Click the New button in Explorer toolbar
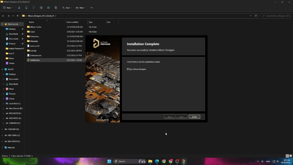This screenshot has height=165, width=293. tap(8, 8)
